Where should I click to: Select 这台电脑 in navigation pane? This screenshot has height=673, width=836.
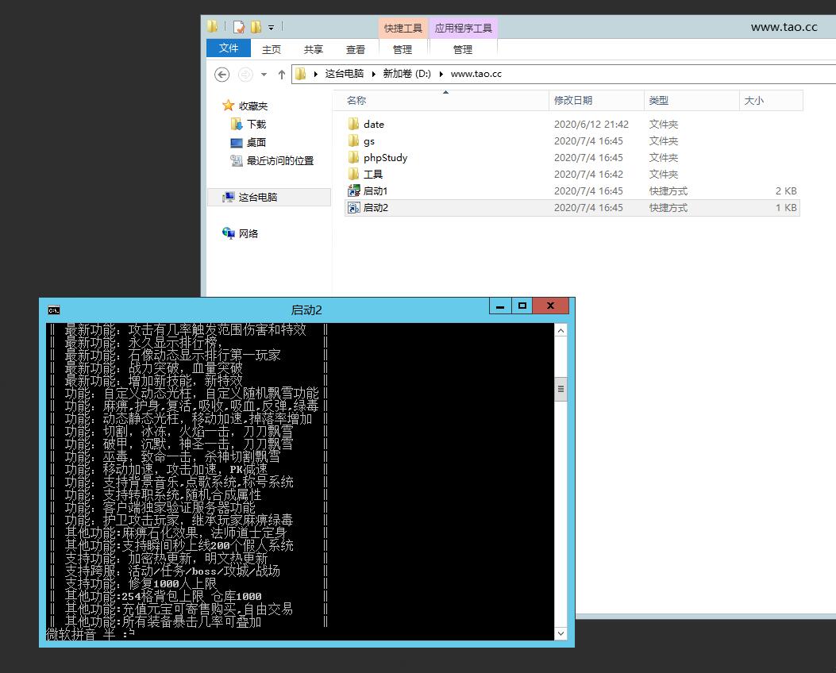point(257,197)
